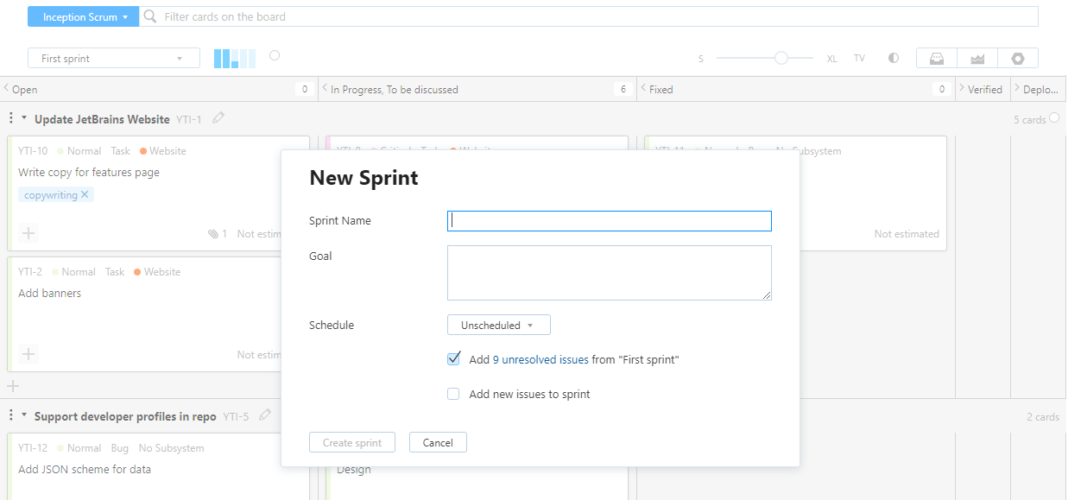The height and width of the screenshot is (500, 1081).
Task: Click into the Goal text area
Action: click(609, 273)
